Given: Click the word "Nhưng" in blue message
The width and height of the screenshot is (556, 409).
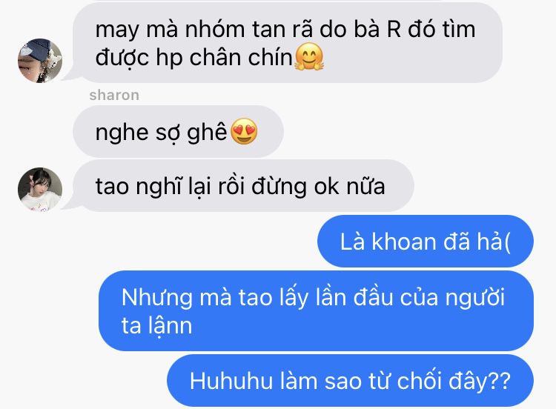Looking at the screenshot, I should point(156,298).
